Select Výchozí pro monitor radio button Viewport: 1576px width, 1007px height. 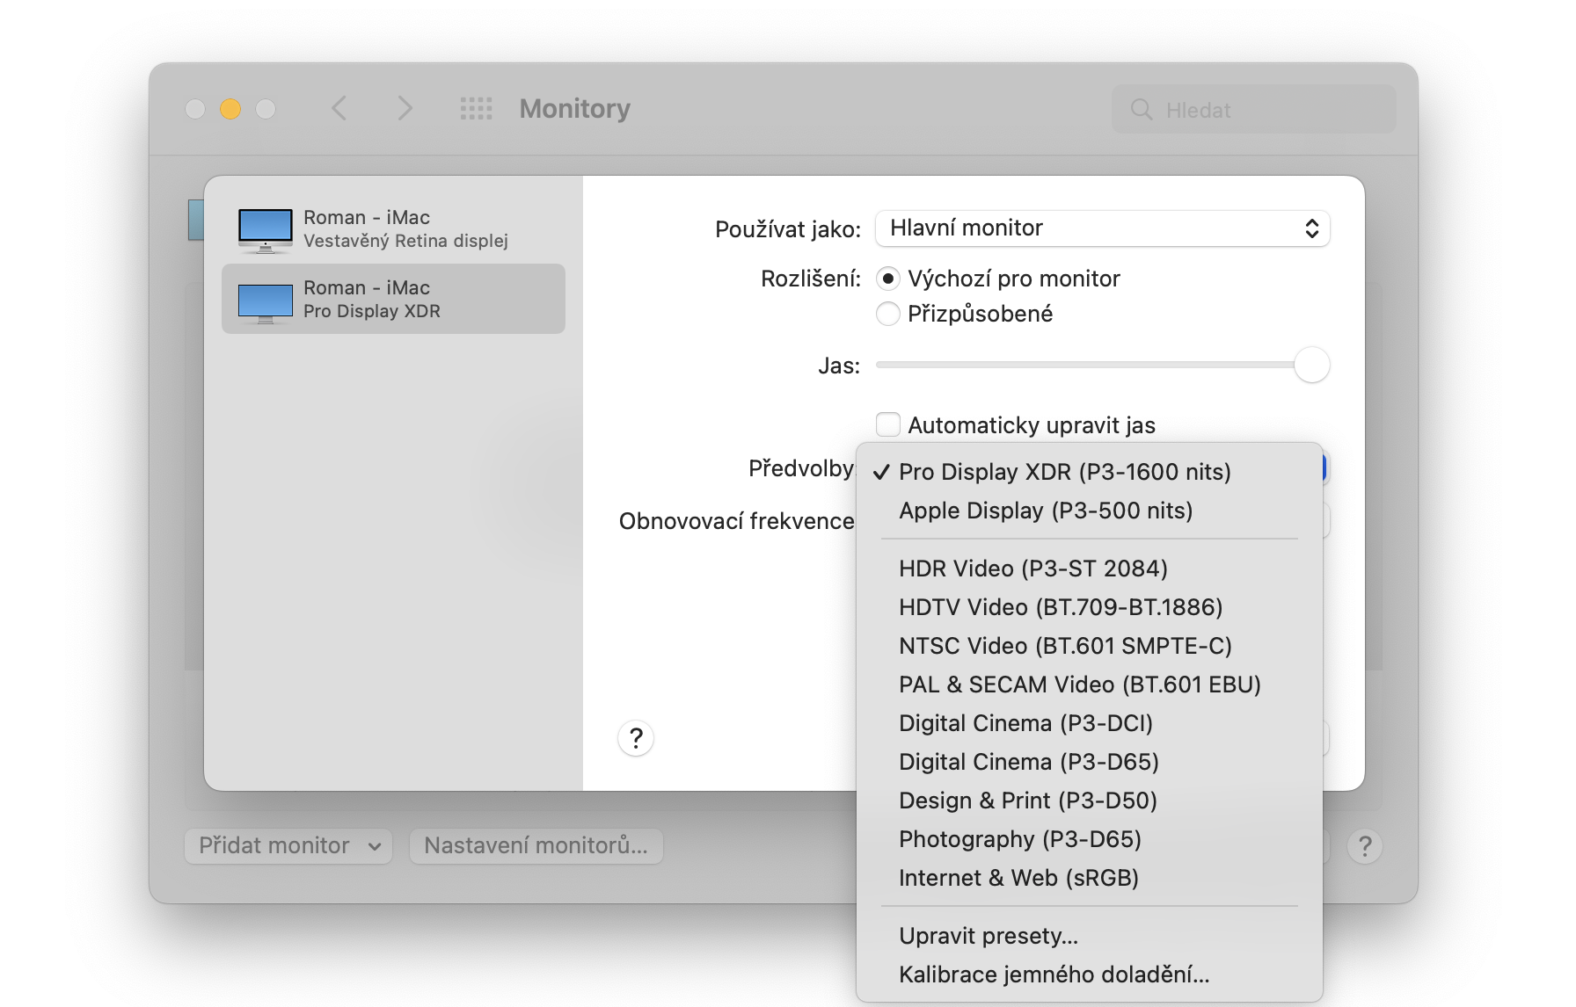click(x=888, y=279)
